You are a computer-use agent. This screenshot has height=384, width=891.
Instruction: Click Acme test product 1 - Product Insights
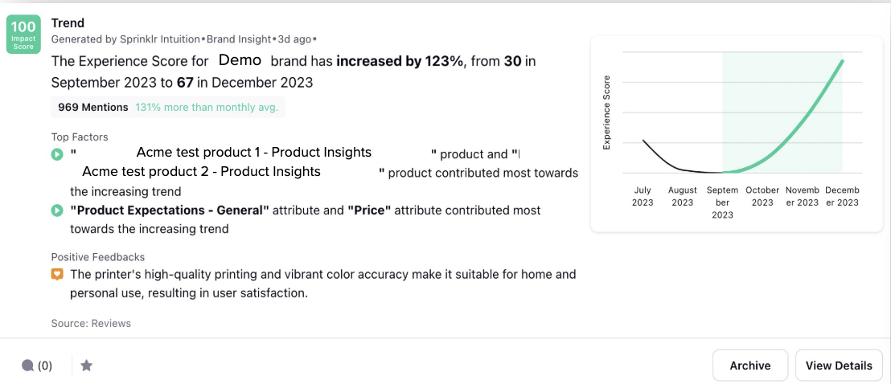click(254, 153)
